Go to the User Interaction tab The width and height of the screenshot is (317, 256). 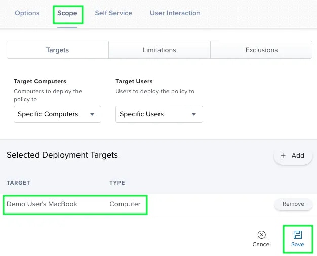(x=175, y=13)
